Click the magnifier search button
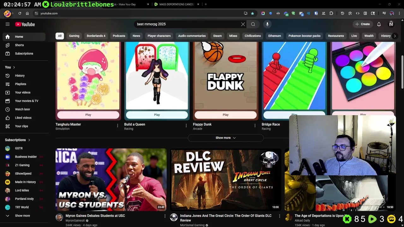Image resolution: width=404 pixels, height=227 pixels. [253, 24]
